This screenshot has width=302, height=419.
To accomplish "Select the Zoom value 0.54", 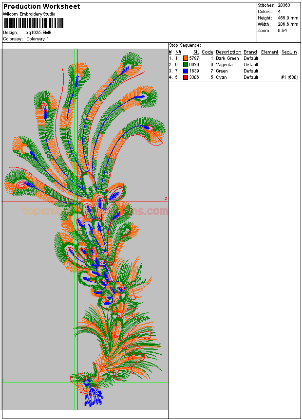I will tap(283, 31).
